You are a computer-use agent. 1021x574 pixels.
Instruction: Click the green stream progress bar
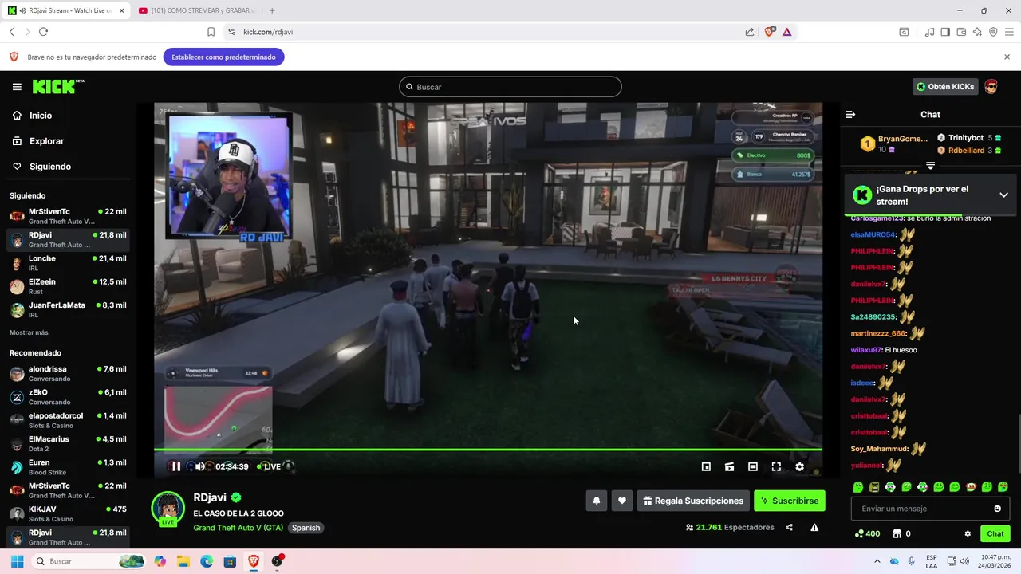click(x=487, y=450)
